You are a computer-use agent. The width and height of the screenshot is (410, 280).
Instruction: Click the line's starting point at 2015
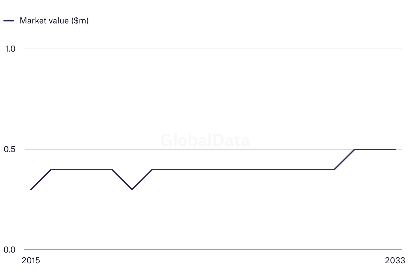[31, 190]
